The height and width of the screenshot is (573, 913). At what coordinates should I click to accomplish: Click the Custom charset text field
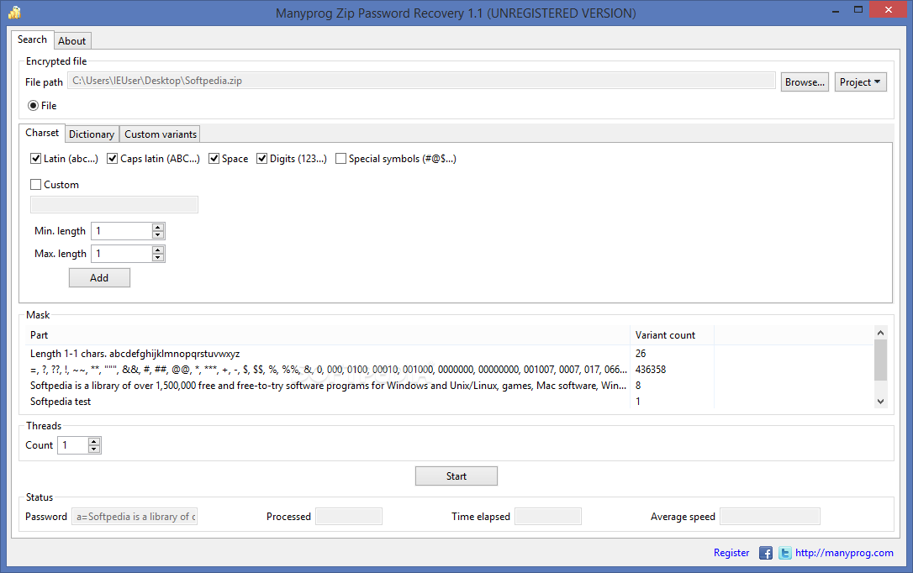tap(114, 205)
